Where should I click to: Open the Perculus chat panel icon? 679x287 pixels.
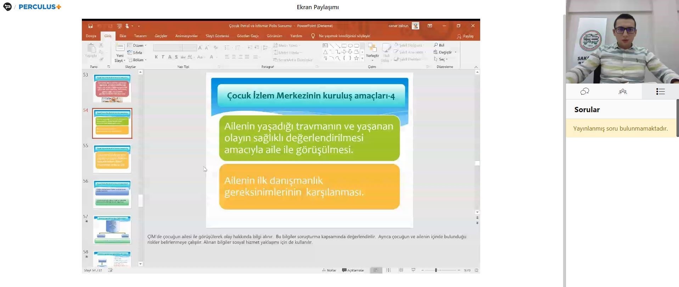click(584, 92)
